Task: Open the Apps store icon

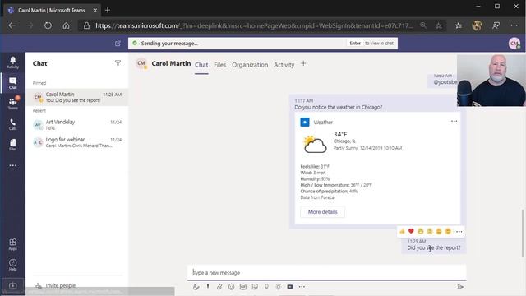Action: (13, 244)
